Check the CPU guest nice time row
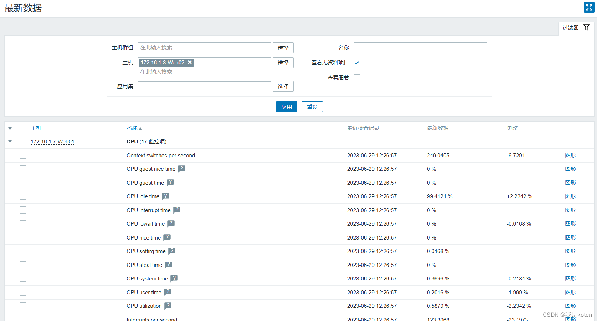This screenshot has height=321, width=597. pos(23,169)
